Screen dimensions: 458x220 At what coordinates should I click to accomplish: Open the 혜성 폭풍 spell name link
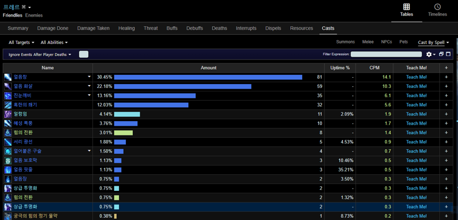pyautogui.click(x=23, y=123)
